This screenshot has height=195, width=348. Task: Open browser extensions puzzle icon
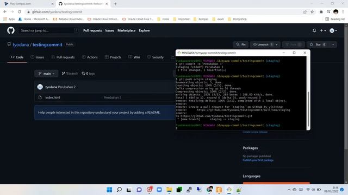pyautogui.click(x=321, y=12)
